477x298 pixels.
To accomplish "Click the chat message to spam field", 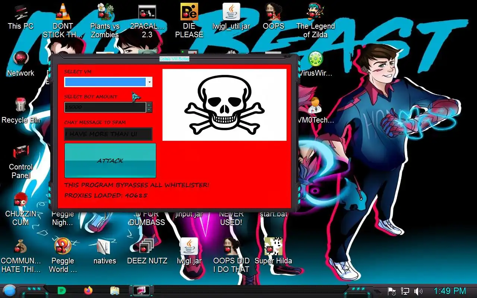I will [x=108, y=134].
